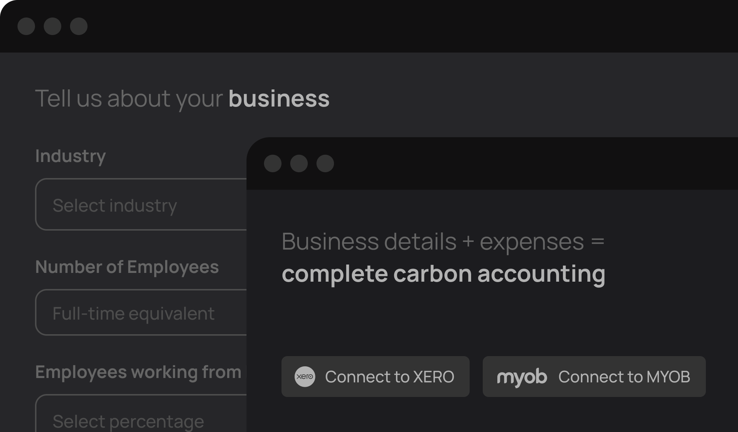Click the 'Tell us about your business' heading
The width and height of the screenshot is (738, 432).
(182, 99)
